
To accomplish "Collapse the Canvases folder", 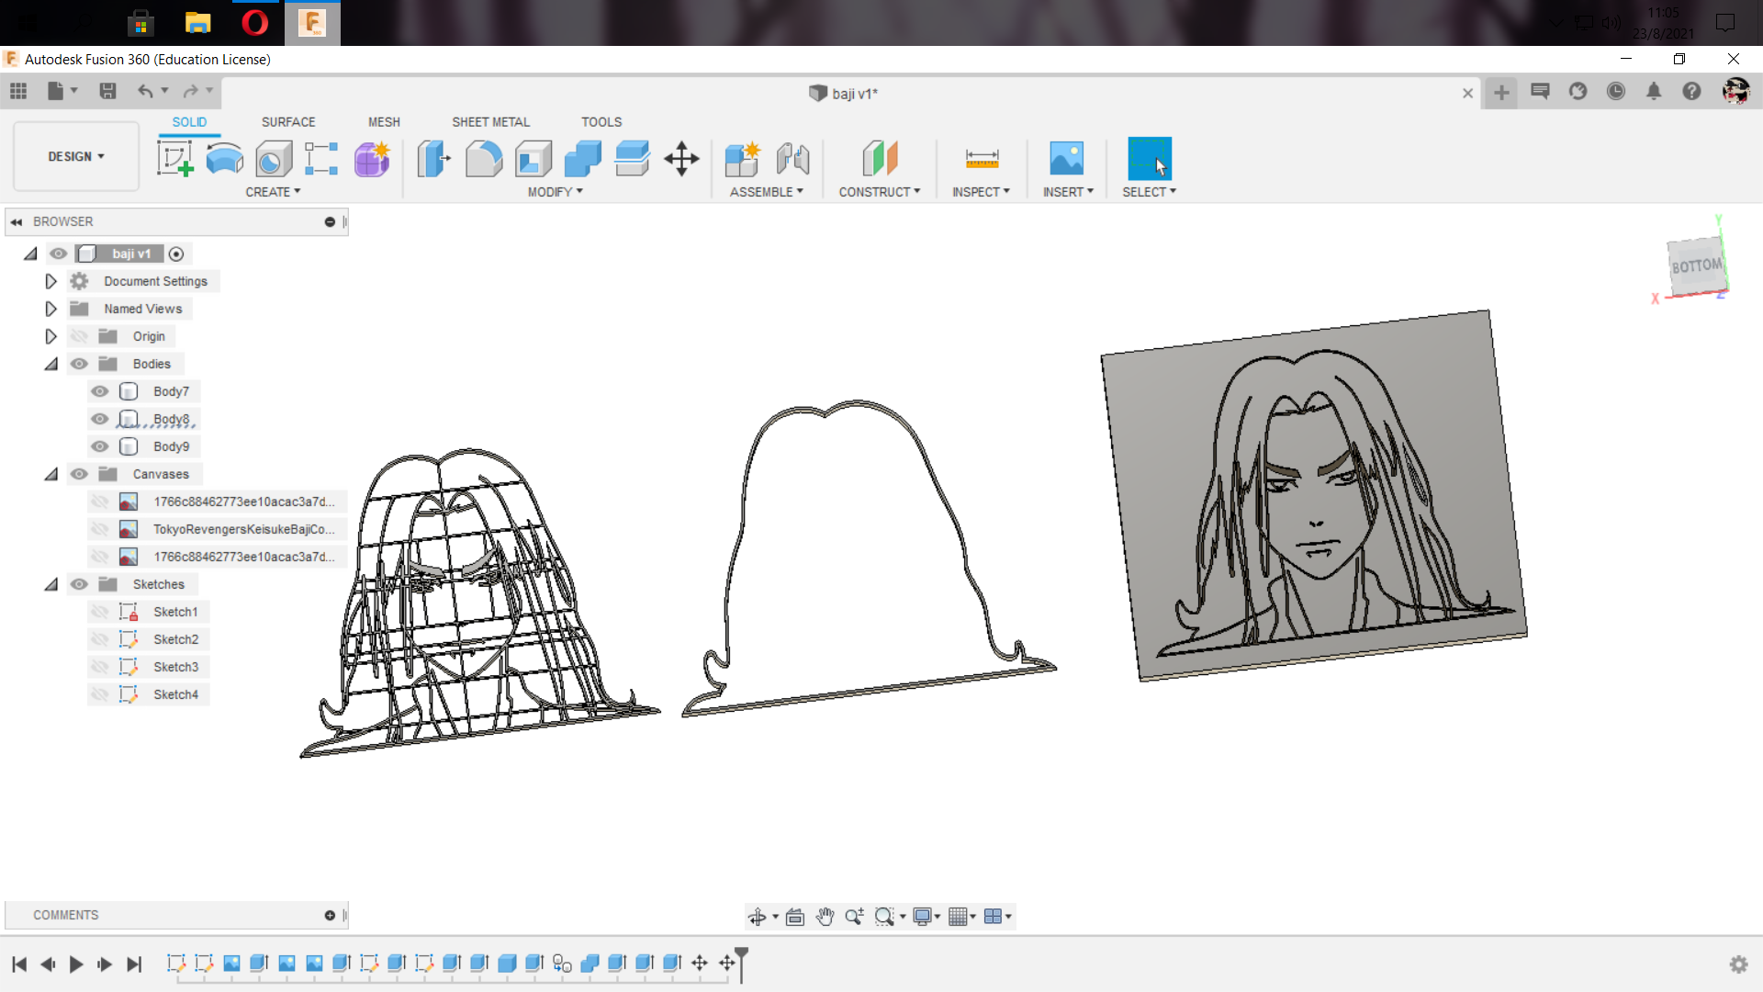I will [51, 474].
